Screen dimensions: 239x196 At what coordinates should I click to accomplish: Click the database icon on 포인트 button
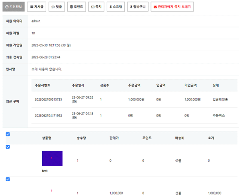point(71,7)
